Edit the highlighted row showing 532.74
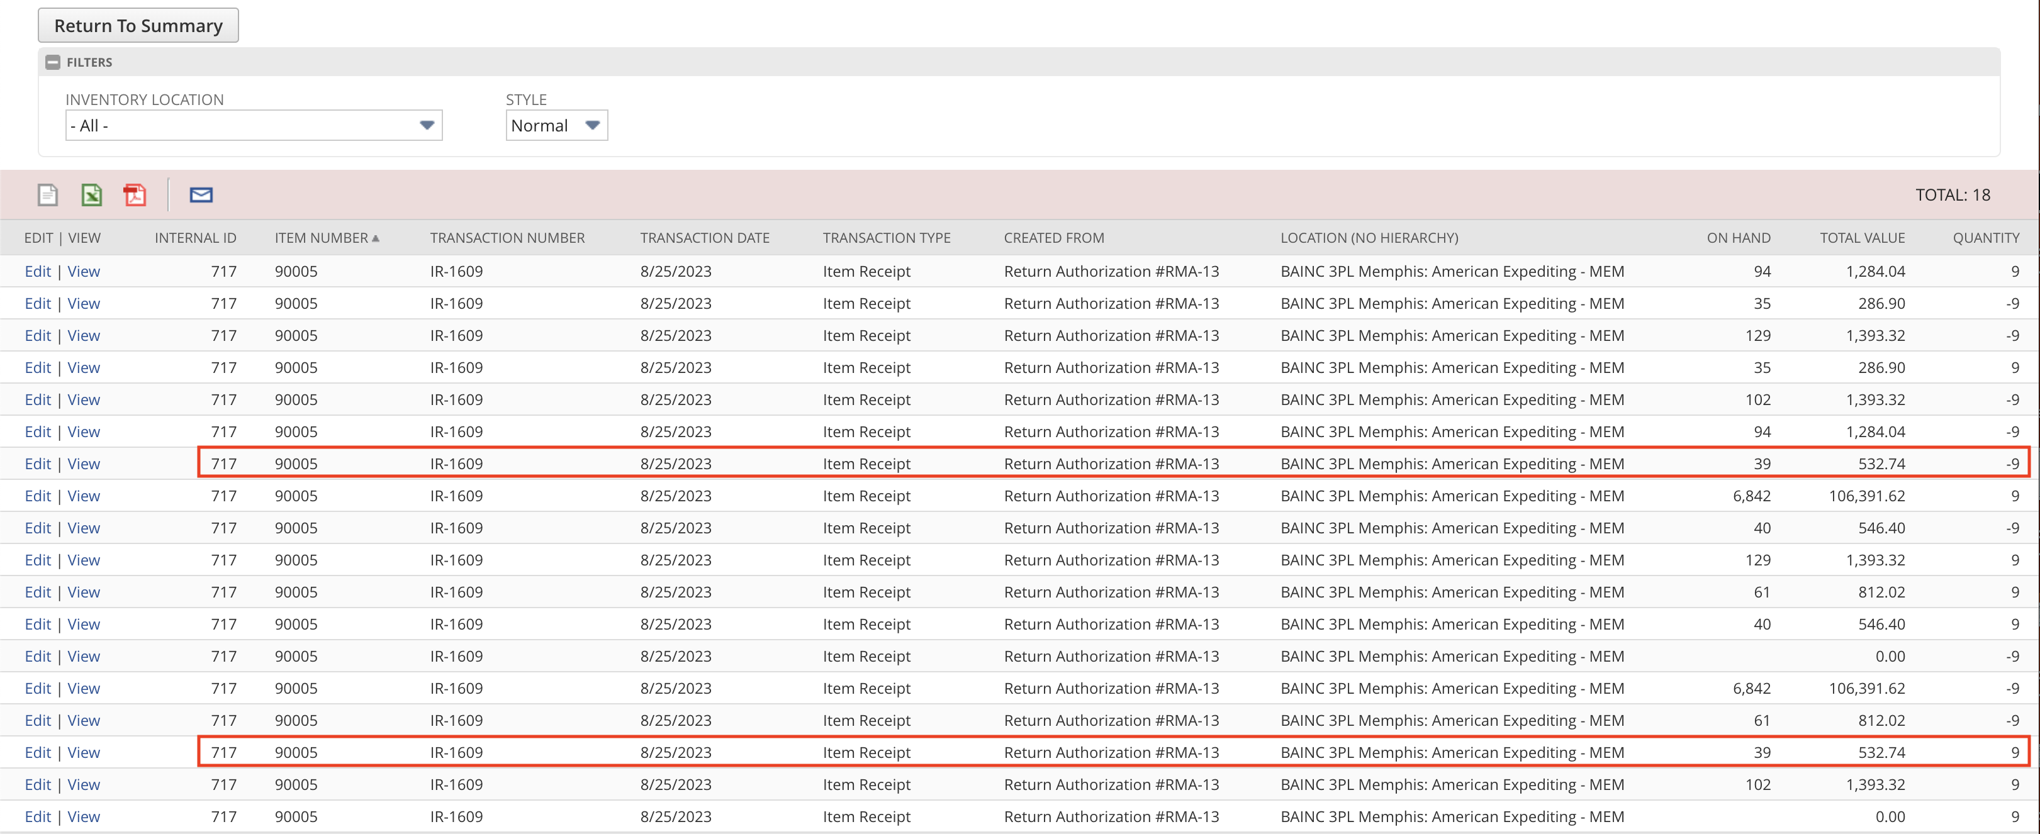Image resolution: width=2040 pixels, height=834 pixels. pyautogui.click(x=37, y=752)
